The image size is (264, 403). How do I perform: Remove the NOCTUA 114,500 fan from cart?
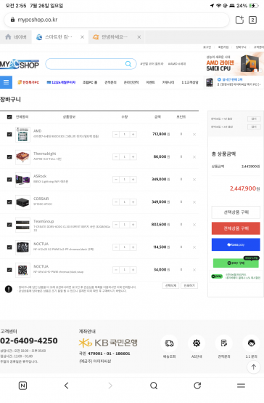194,247
